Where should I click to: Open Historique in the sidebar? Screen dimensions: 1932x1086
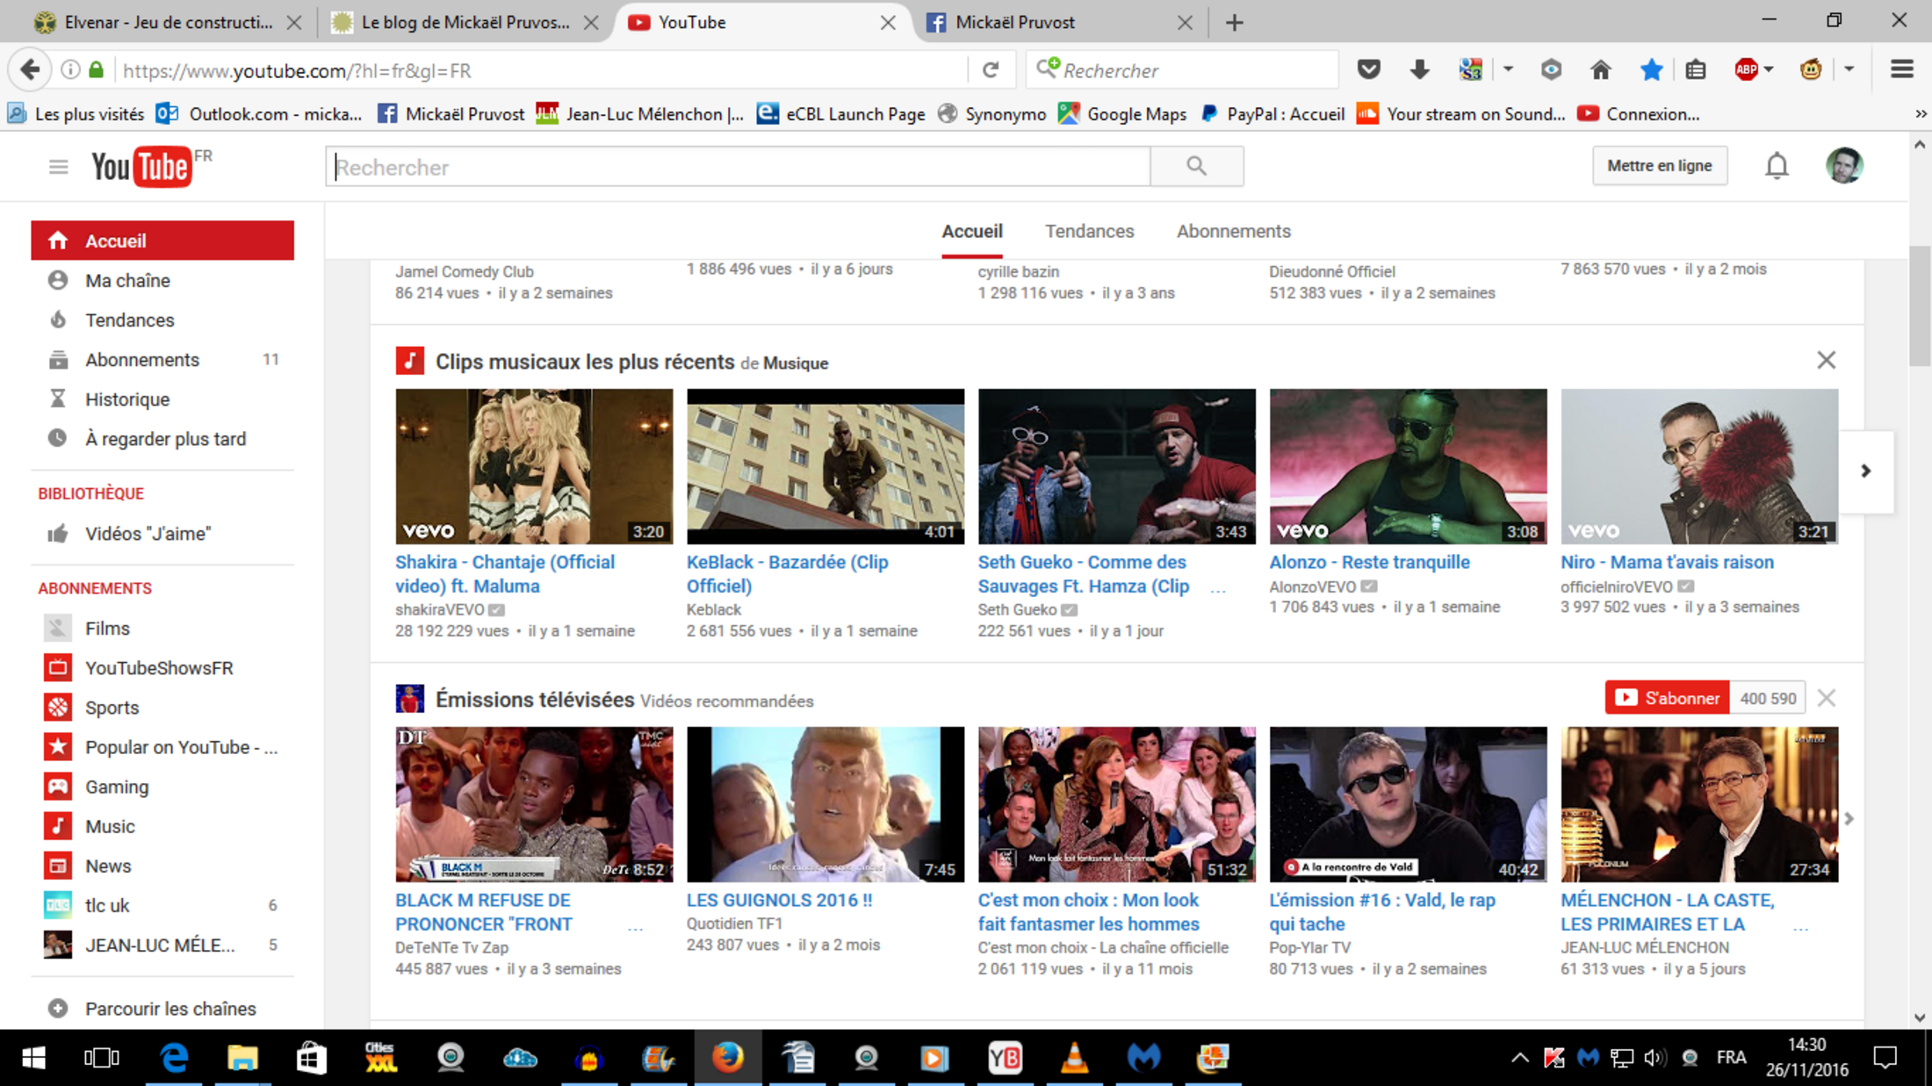pos(126,399)
